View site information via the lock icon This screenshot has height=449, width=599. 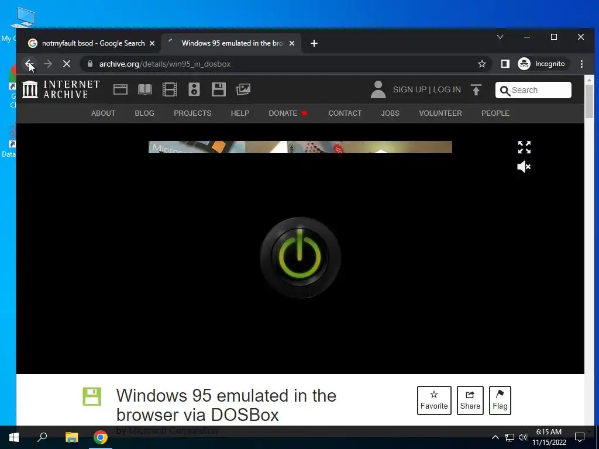click(90, 64)
